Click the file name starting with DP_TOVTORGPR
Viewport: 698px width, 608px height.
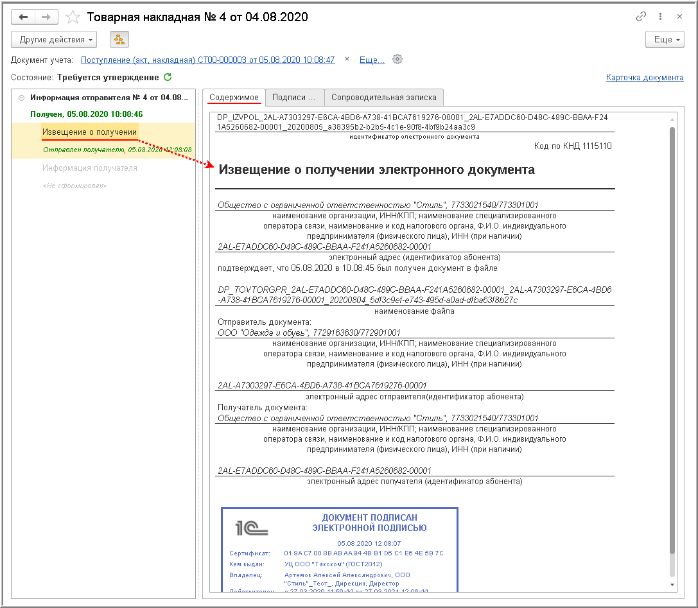click(x=414, y=295)
